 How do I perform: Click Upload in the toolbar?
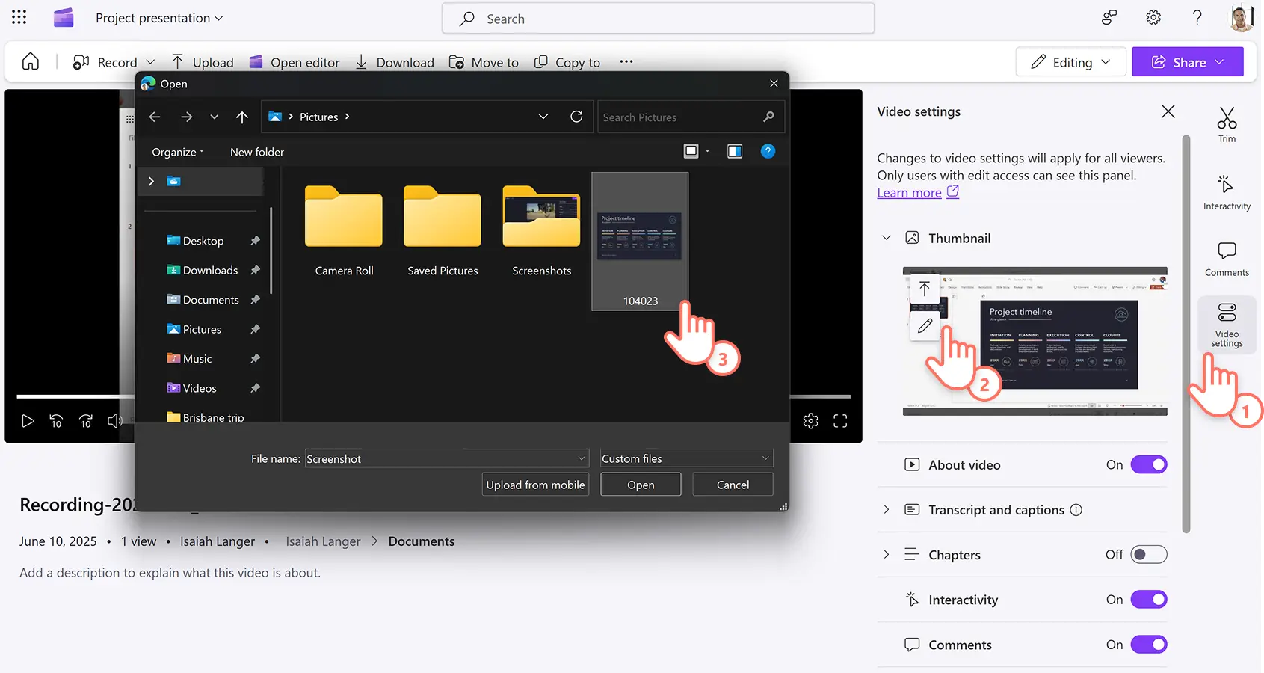[203, 62]
